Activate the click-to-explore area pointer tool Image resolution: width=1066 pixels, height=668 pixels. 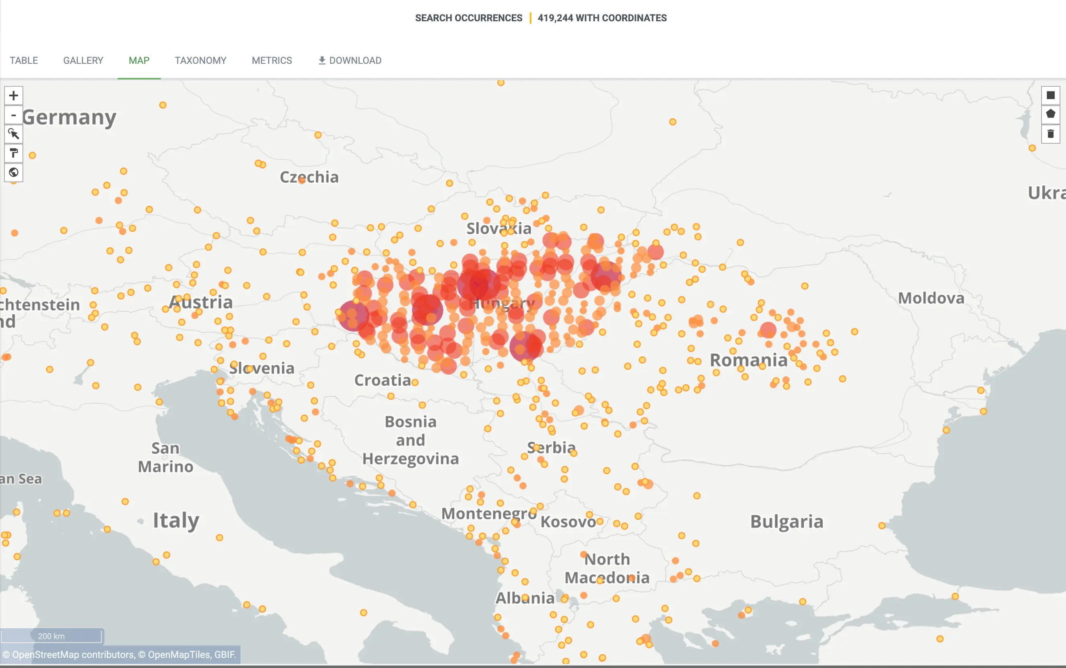pos(14,134)
